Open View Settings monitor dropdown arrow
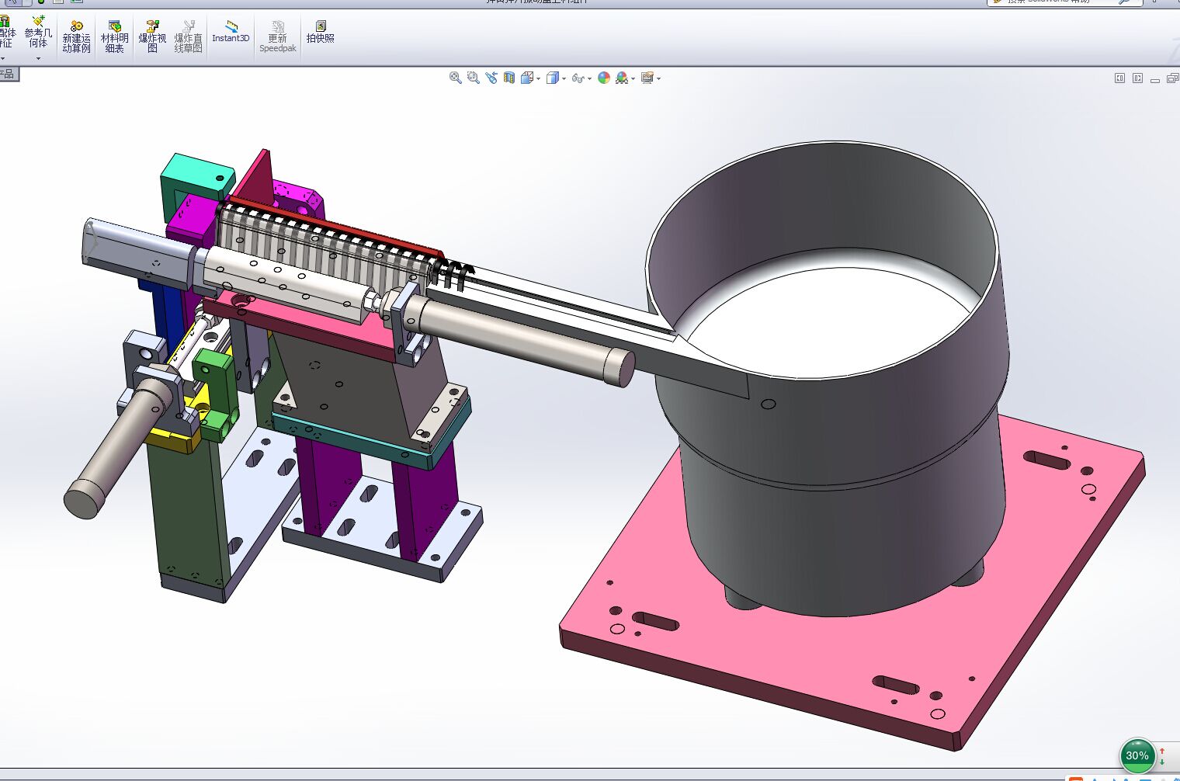The height and width of the screenshot is (781, 1180). click(658, 78)
